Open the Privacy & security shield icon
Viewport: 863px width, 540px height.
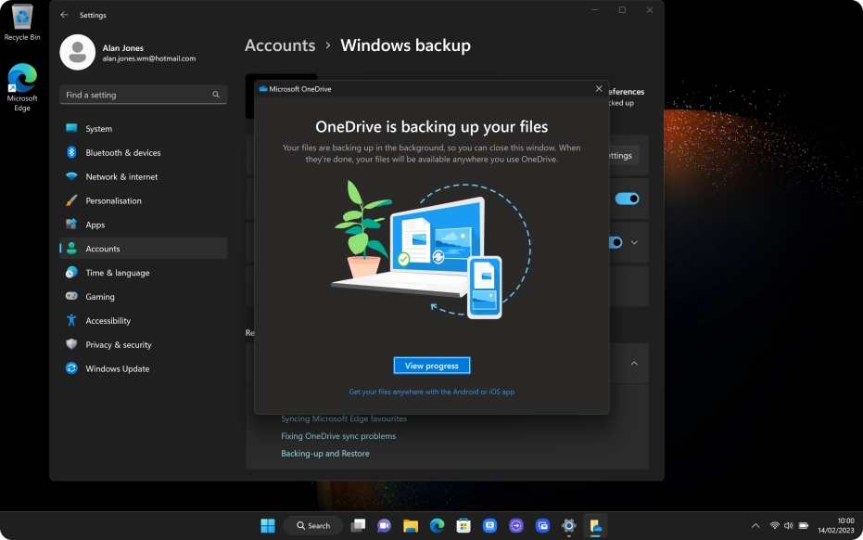tap(71, 344)
